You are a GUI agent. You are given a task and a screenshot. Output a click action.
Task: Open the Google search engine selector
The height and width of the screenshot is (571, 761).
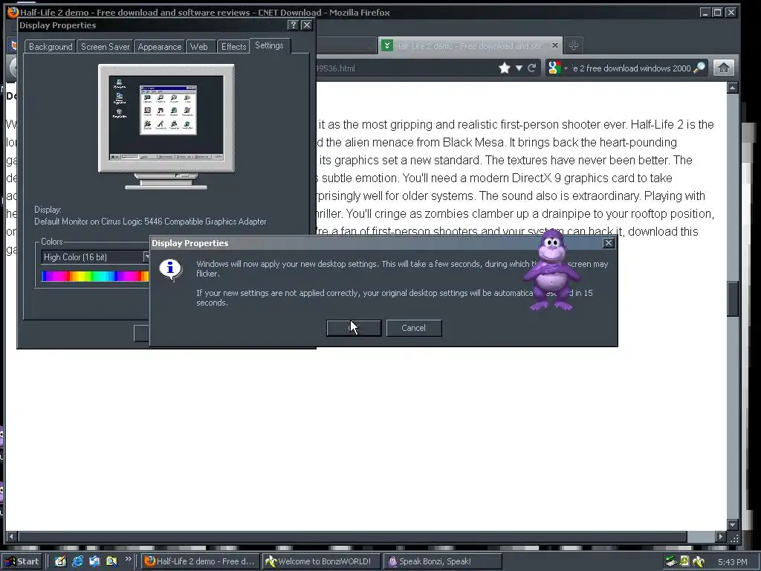click(x=557, y=68)
